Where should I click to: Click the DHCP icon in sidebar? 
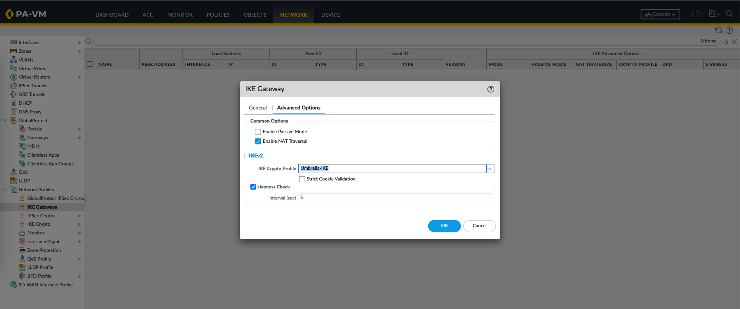click(x=14, y=103)
